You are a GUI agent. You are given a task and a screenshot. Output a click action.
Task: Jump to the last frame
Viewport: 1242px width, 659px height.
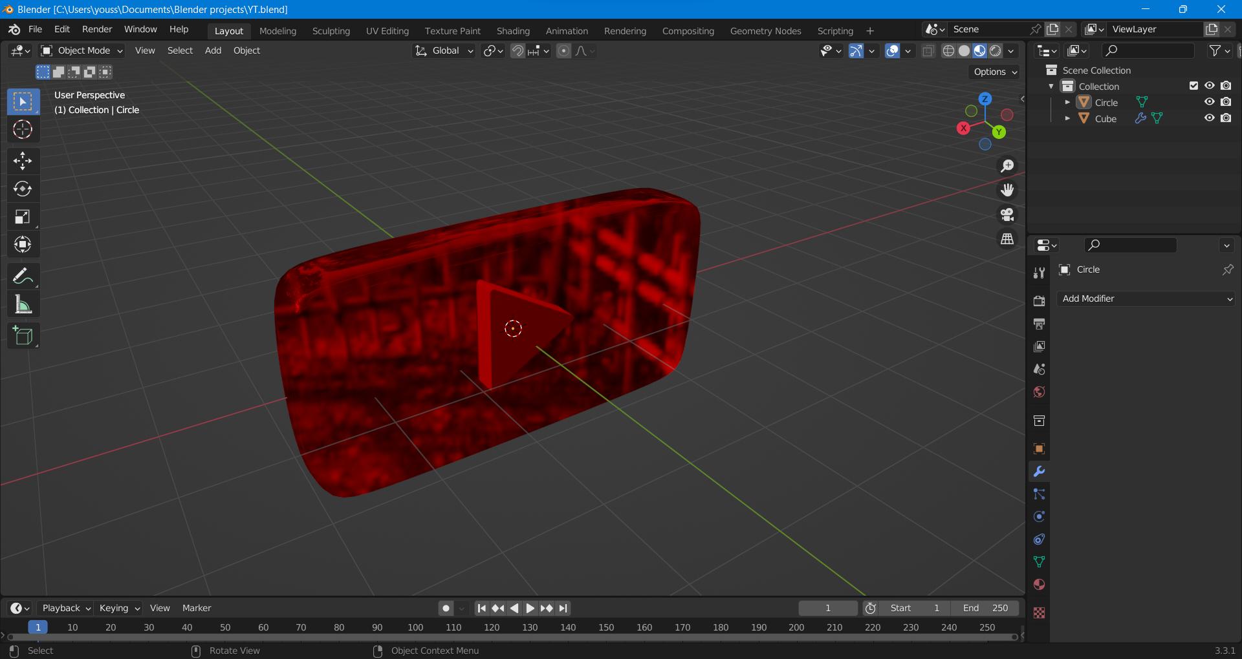tap(563, 608)
